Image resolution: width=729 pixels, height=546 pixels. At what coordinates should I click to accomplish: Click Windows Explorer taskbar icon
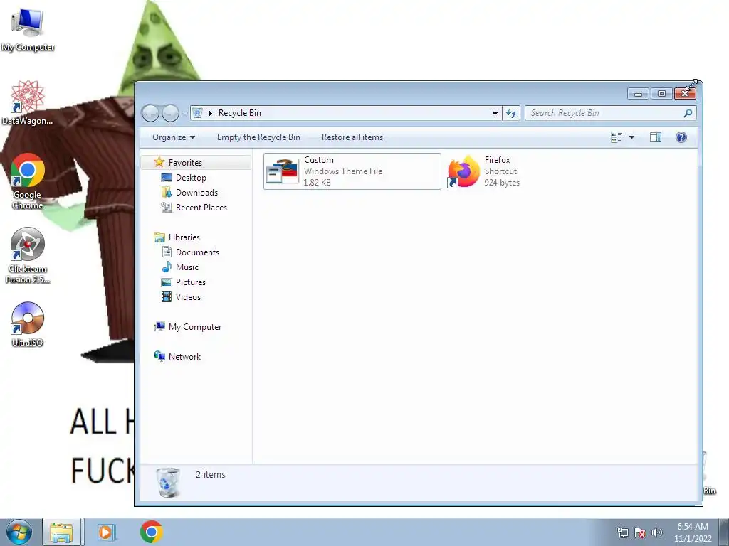(x=61, y=532)
